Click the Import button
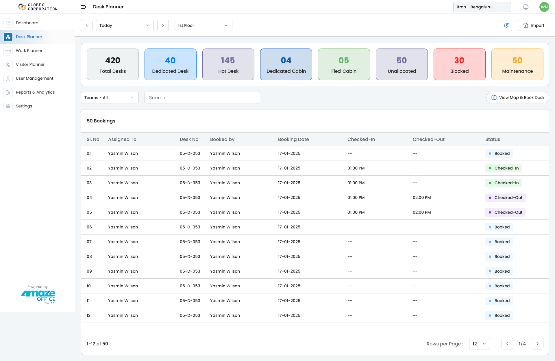Screen dimensions: 555x361 [x=533, y=25]
